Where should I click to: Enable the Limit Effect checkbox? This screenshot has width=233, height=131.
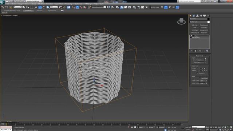coord(200,79)
